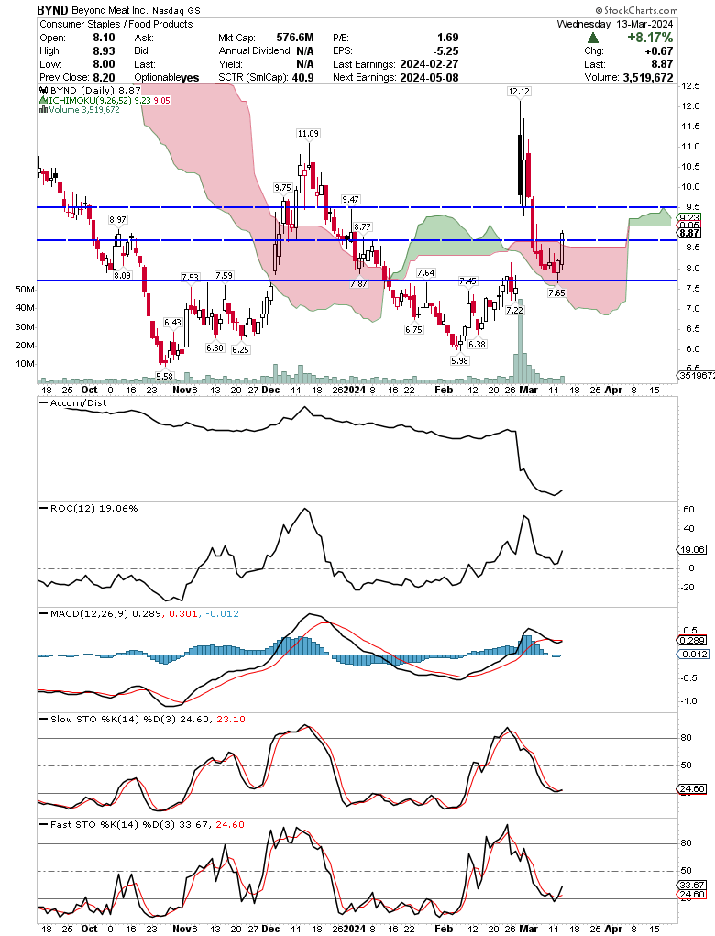715x936 pixels.
Task: Click the Beyond Meat Inc. company name
Action: tap(110, 10)
